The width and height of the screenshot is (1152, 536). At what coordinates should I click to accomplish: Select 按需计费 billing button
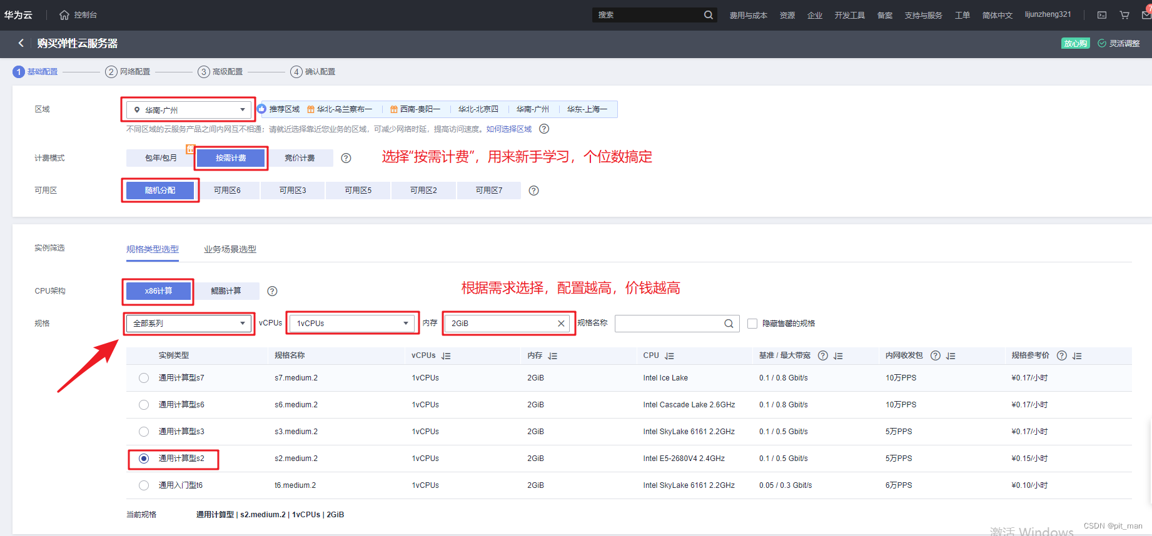click(231, 158)
